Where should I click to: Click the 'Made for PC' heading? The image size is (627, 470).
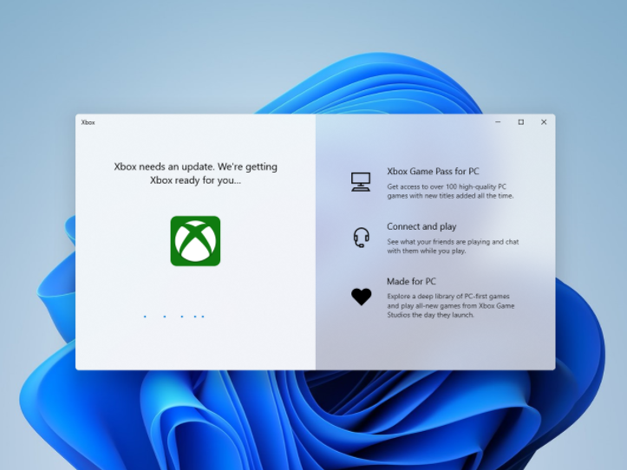tap(411, 281)
